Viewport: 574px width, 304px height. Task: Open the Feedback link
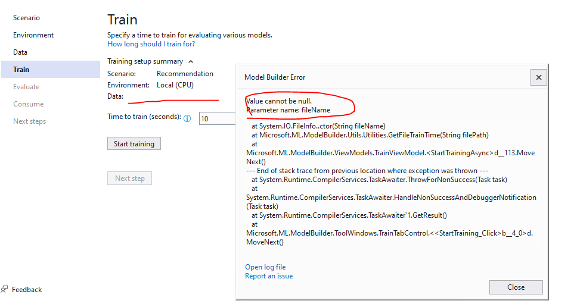pyautogui.click(x=27, y=289)
